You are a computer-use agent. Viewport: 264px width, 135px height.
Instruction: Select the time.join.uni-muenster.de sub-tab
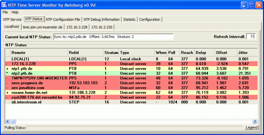tap(43, 27)
